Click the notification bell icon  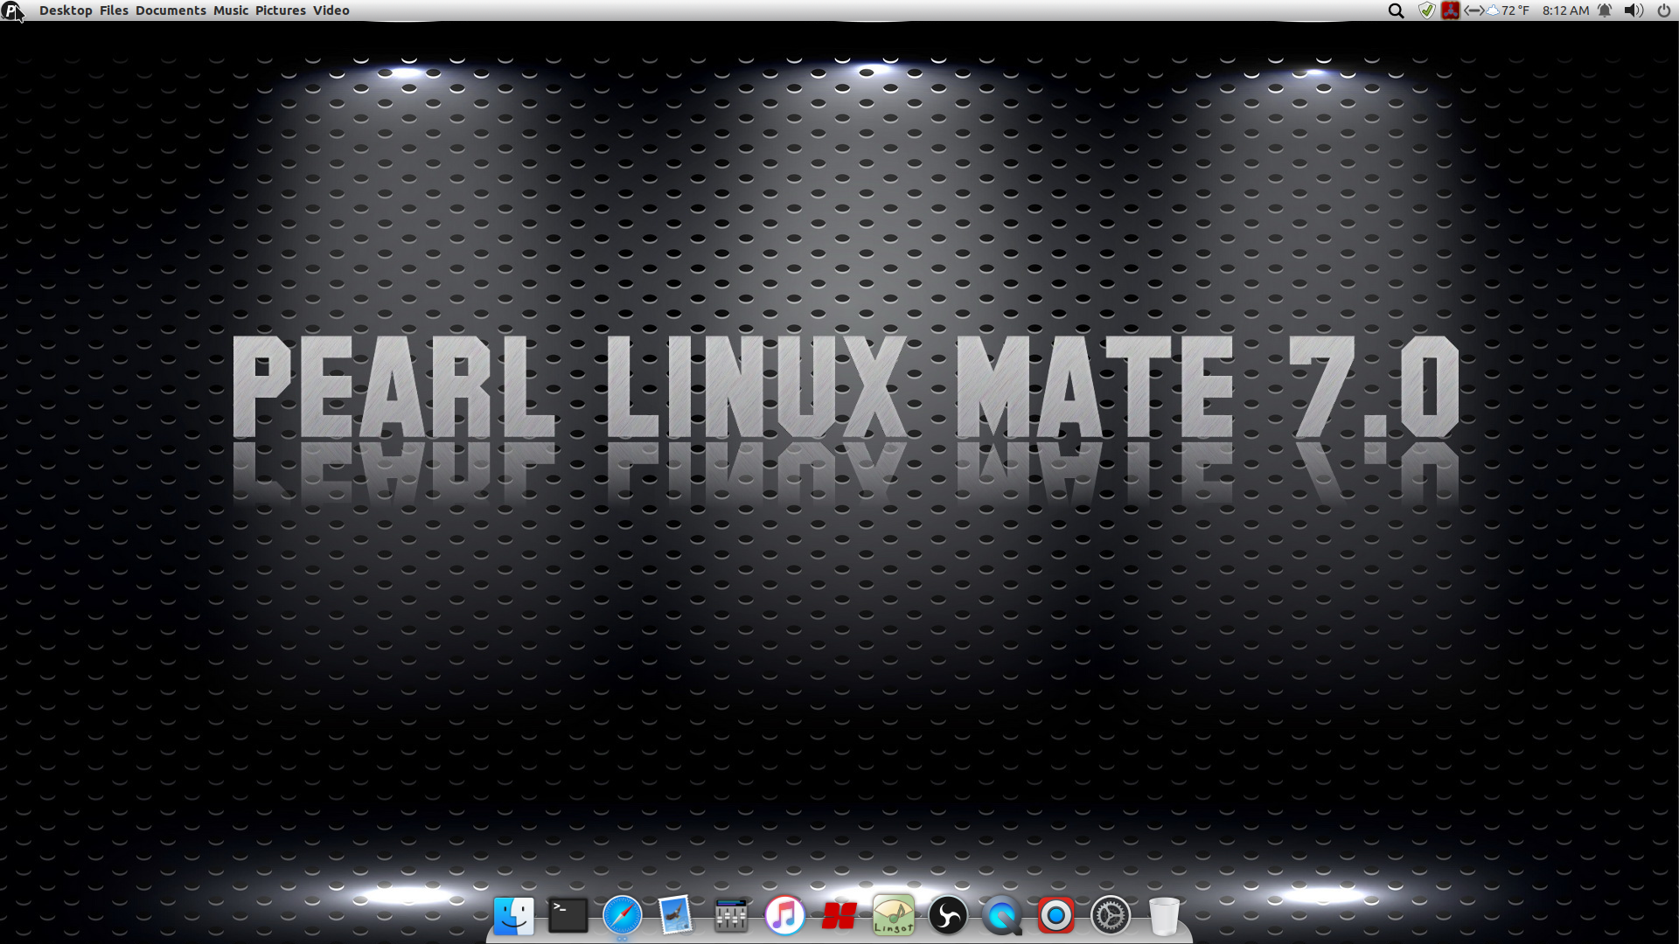(1605, 10)
